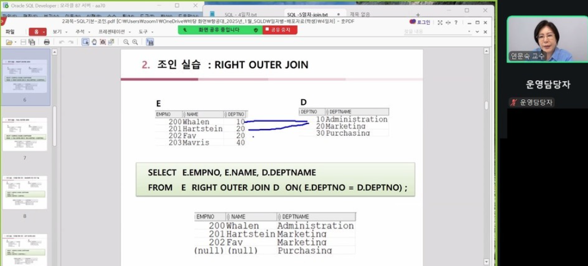Toggle the highlighted toolbar icon after zoom buttons

150,42
